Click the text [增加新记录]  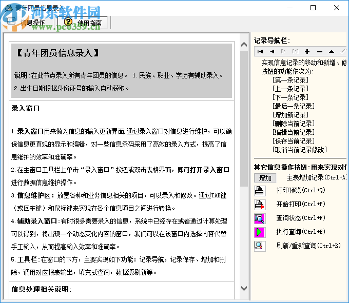(x=290, y=115)
